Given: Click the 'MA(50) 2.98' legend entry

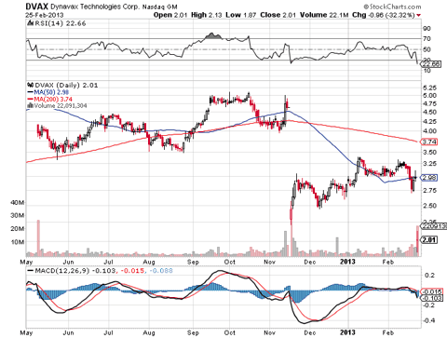Looking at the screenshot, I should click(51, 92).
